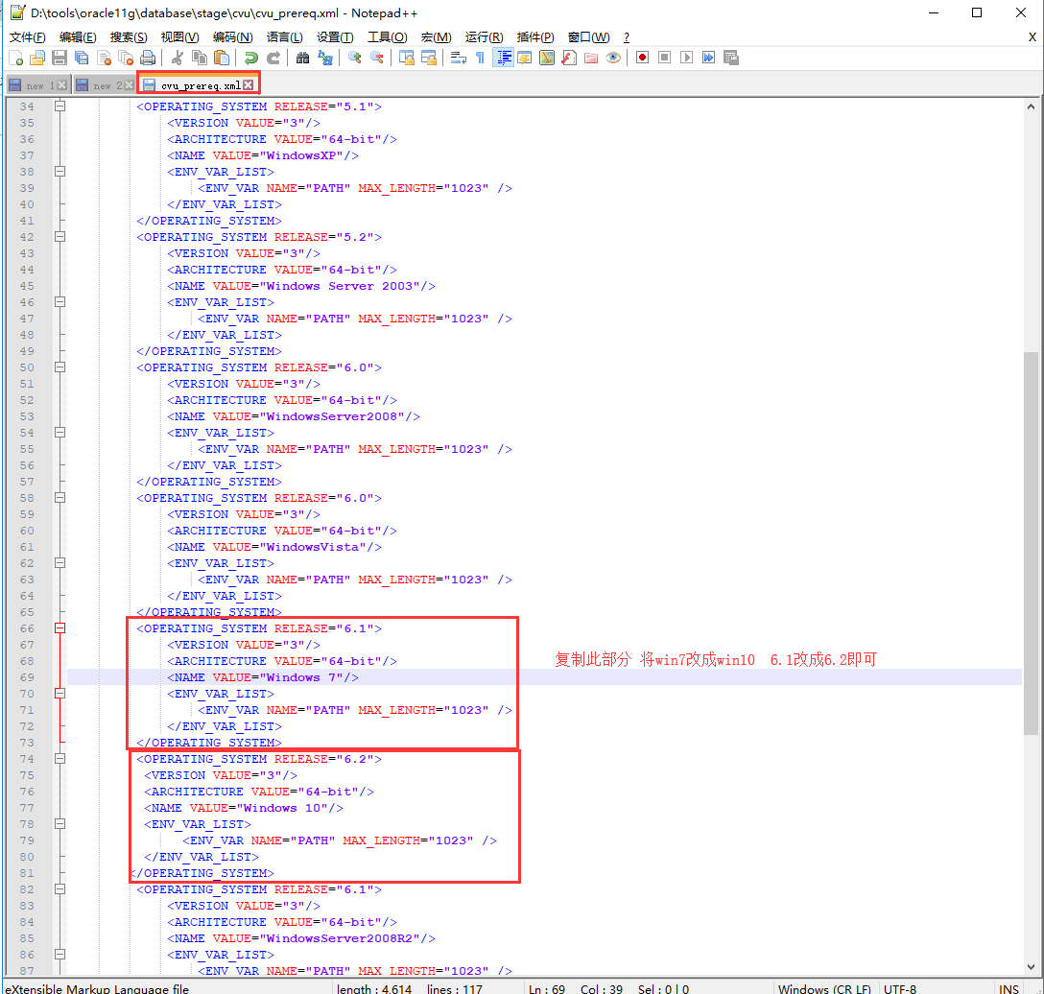Image resolution: width=1044 pixels, height=994 pixels.
Task: Click the Save All toolbar icon
Action: click(82, 58)
